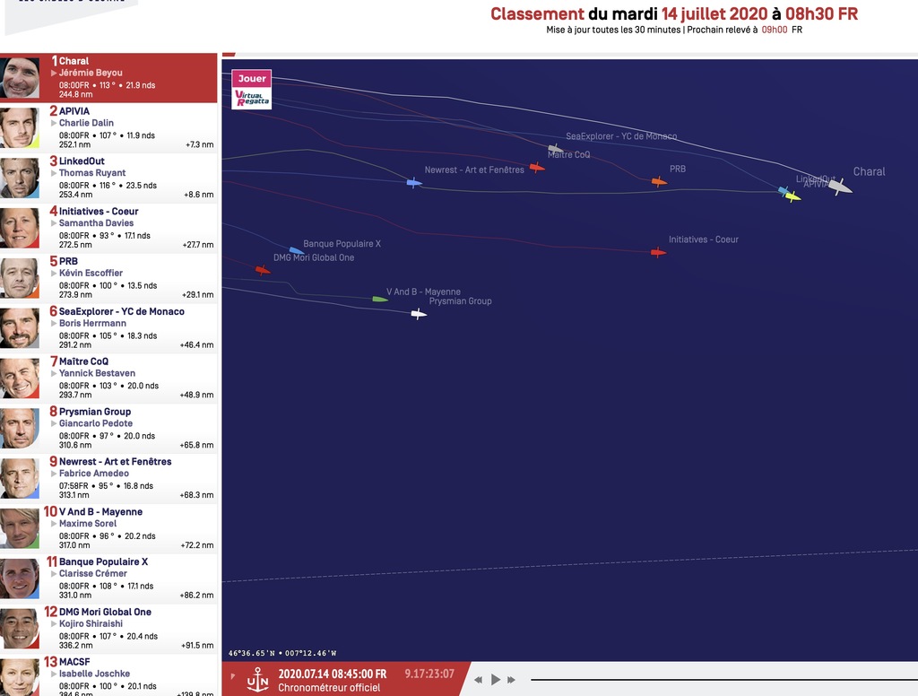Viewport: 918px width, 696px height.
Task: Click the Prysmian Group map label
Action: pyautogui.click(x=460, y=301)
